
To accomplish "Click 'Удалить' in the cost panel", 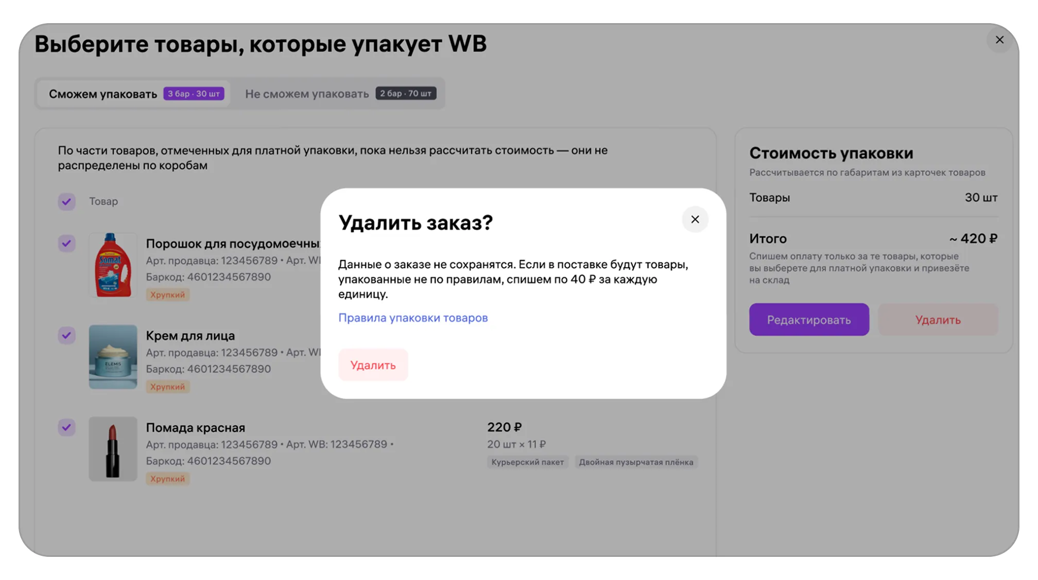I will pos(937,320).
